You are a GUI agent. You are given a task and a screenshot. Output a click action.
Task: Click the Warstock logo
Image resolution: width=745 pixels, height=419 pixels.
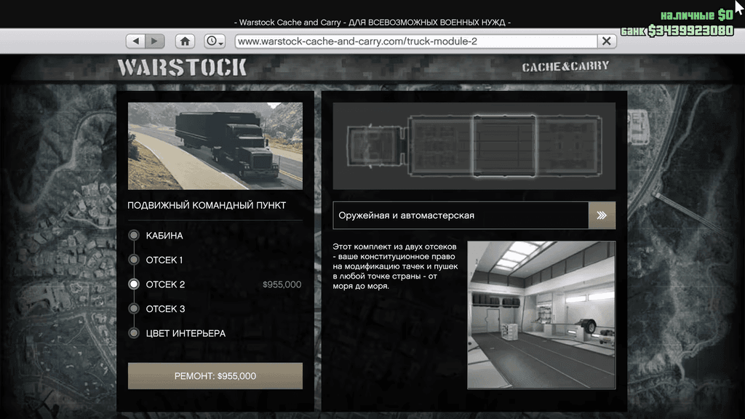click(182, 68)
